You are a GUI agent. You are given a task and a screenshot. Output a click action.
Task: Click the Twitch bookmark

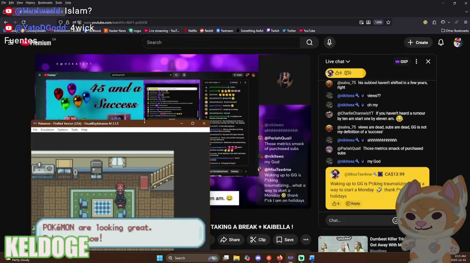pyautogui.click(x=273, y=31)
